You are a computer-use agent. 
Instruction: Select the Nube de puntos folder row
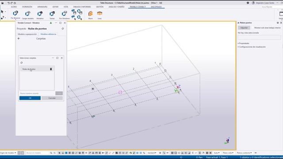[x=37, y=69]
